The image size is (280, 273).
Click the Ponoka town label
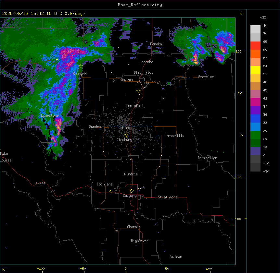tap(156, 44)
